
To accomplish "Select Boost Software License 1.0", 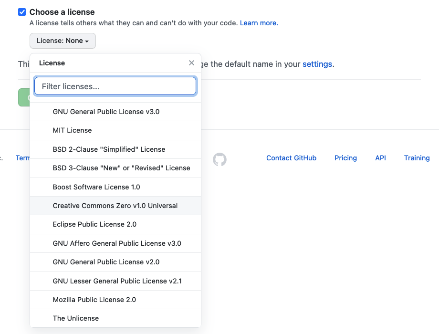I will [x=115, y=187].
